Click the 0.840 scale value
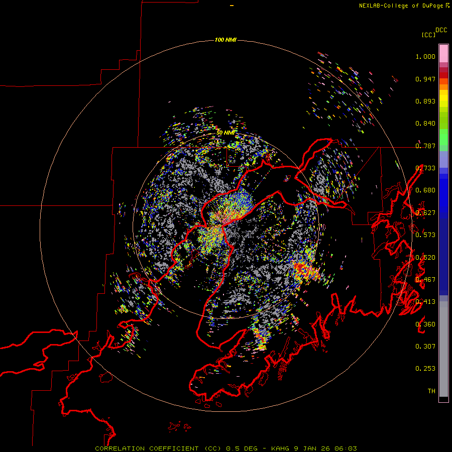452x452 pixels. 425,124
